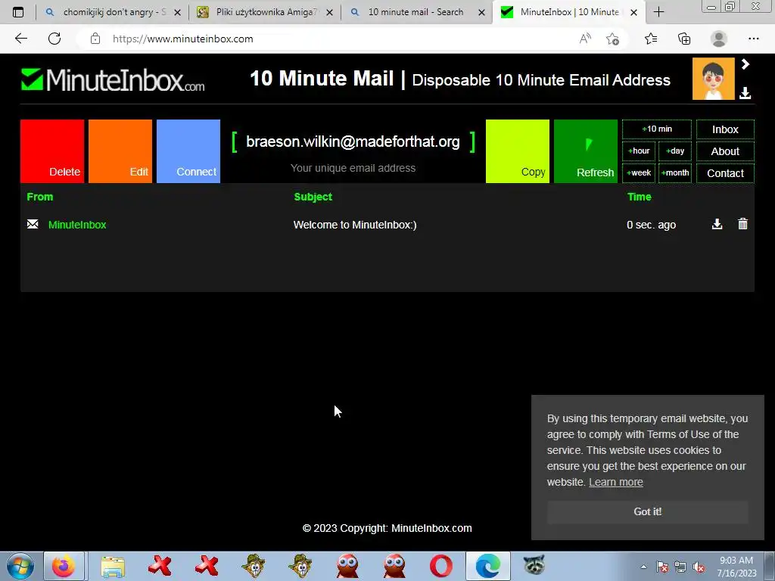Open the email from MinuteInbox sender
The width and height of the screenshot is (775, 581).
(x=77, y=225)
